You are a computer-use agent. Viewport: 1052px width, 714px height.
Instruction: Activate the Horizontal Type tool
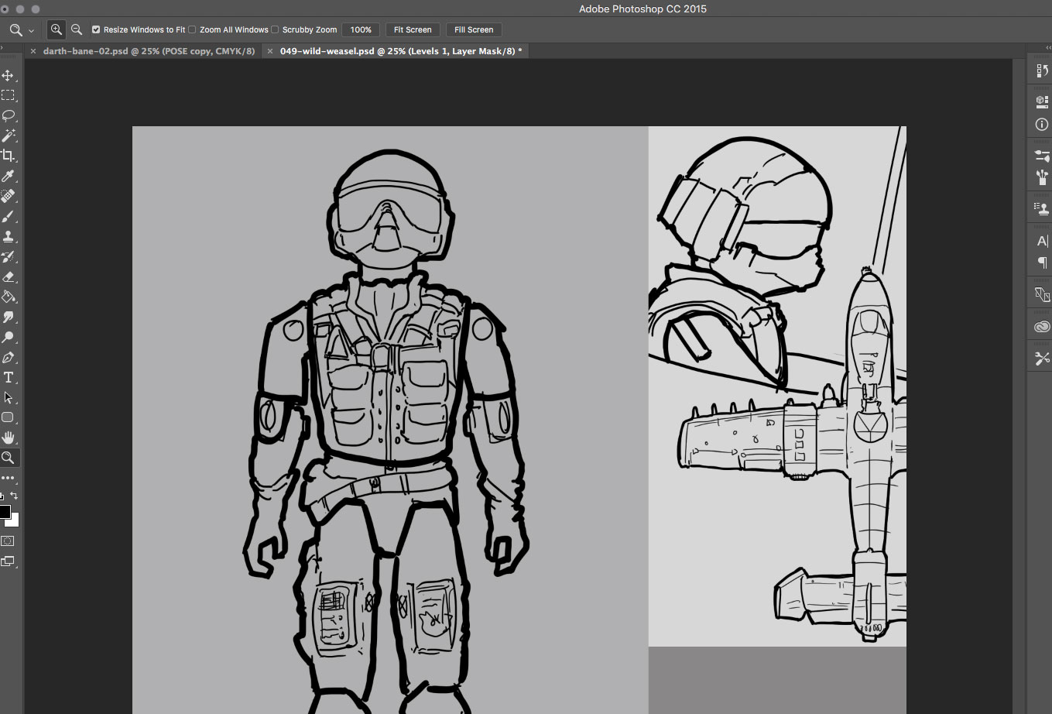pyautogui.click(x=9, y=377)
